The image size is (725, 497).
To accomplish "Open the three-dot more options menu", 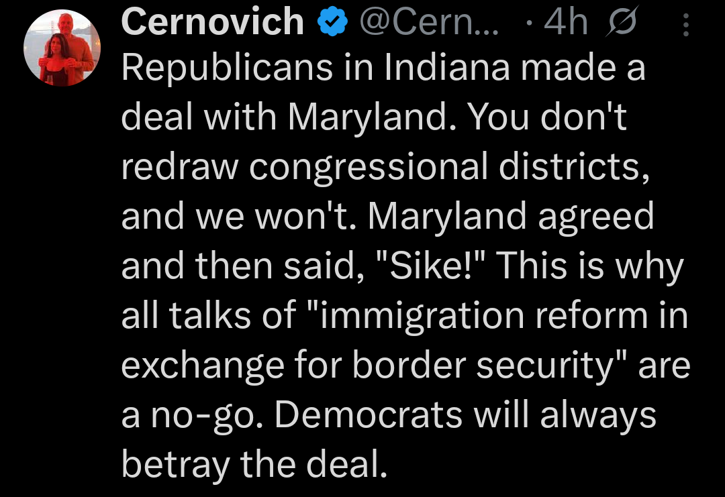I will click(x=685, y=25).
